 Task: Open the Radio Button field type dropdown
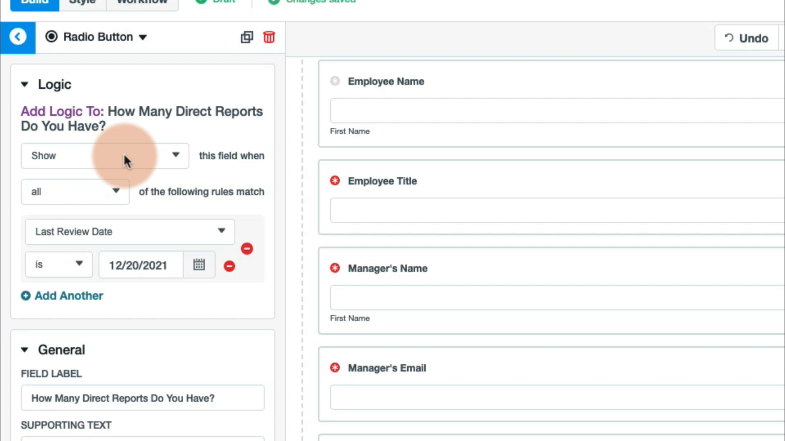click(97, 37)
